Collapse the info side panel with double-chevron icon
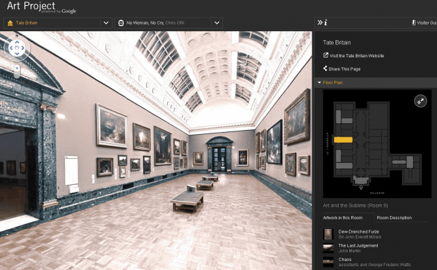Viewport: 437px width, 270px height. (320, 23)
